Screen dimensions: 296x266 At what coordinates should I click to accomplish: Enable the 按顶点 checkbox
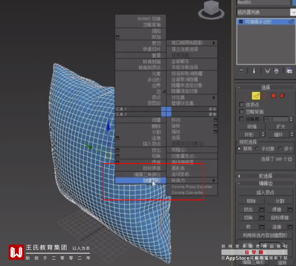point(241,104)
